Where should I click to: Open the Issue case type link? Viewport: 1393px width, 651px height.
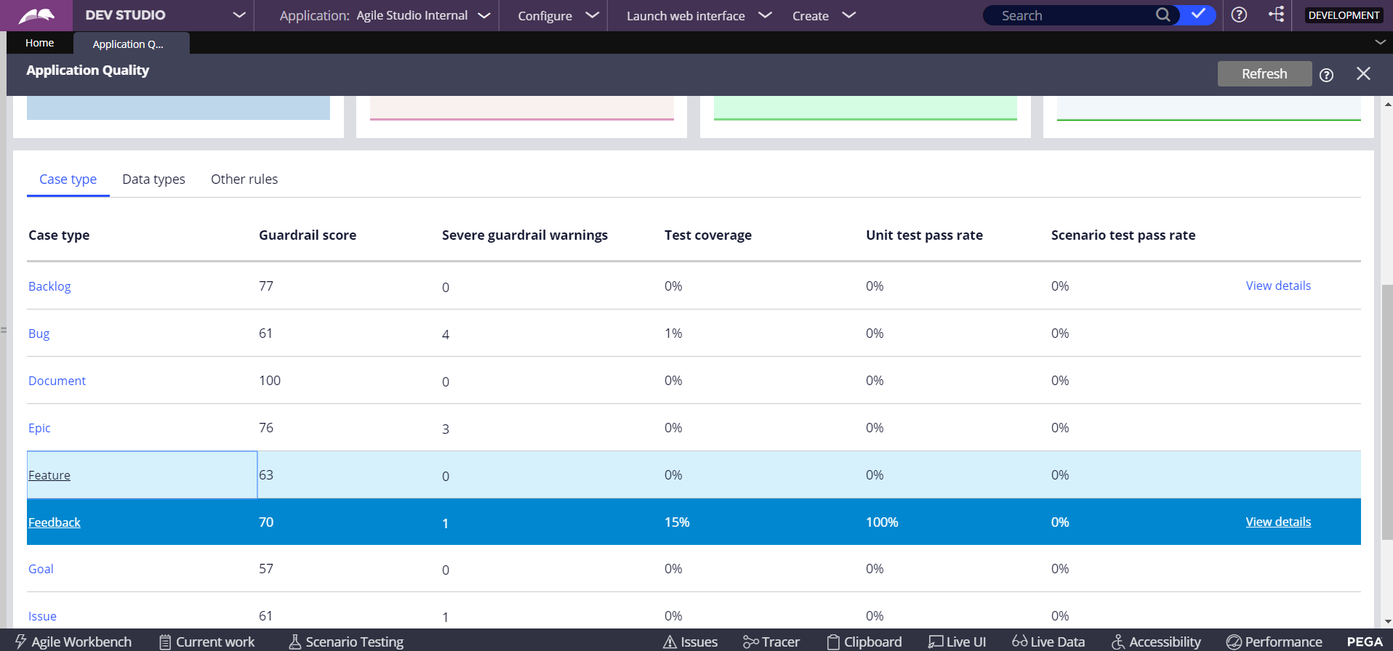[42, 616]
